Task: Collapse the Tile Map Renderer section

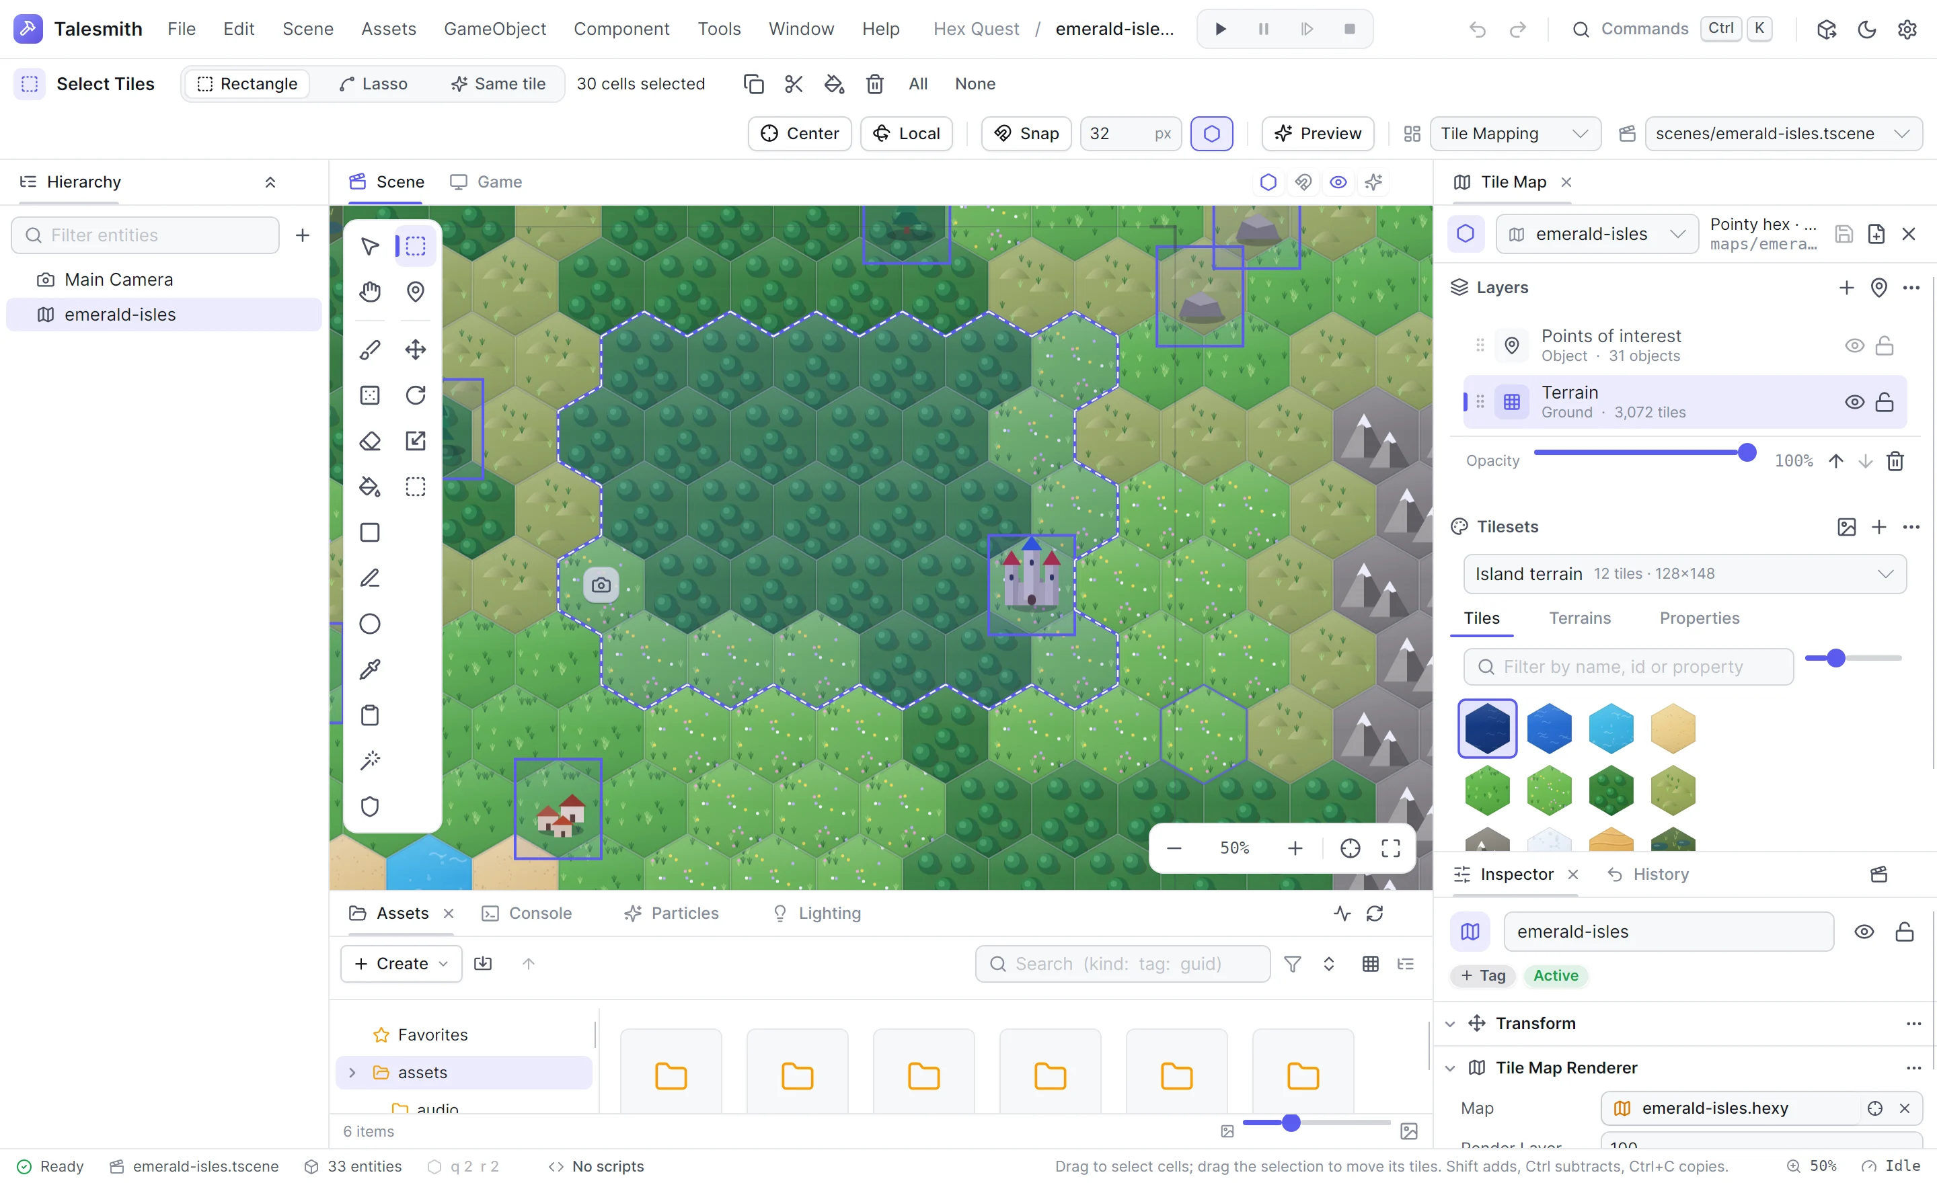Action: tap(1450, 1068)
